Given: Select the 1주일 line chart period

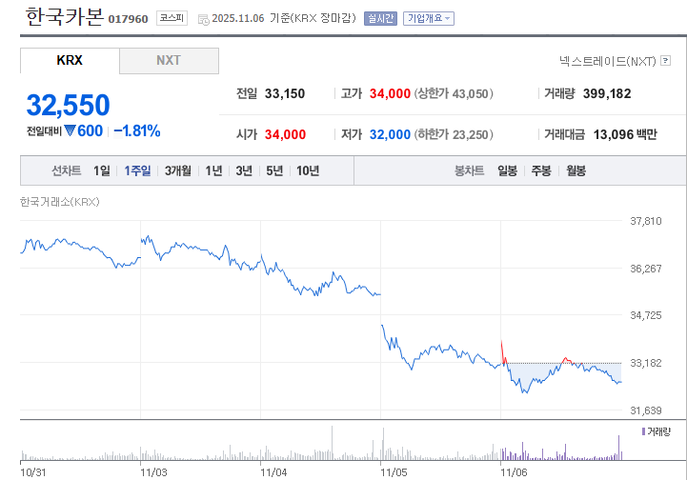Looking at the screenshot, I should click(137, 170).
